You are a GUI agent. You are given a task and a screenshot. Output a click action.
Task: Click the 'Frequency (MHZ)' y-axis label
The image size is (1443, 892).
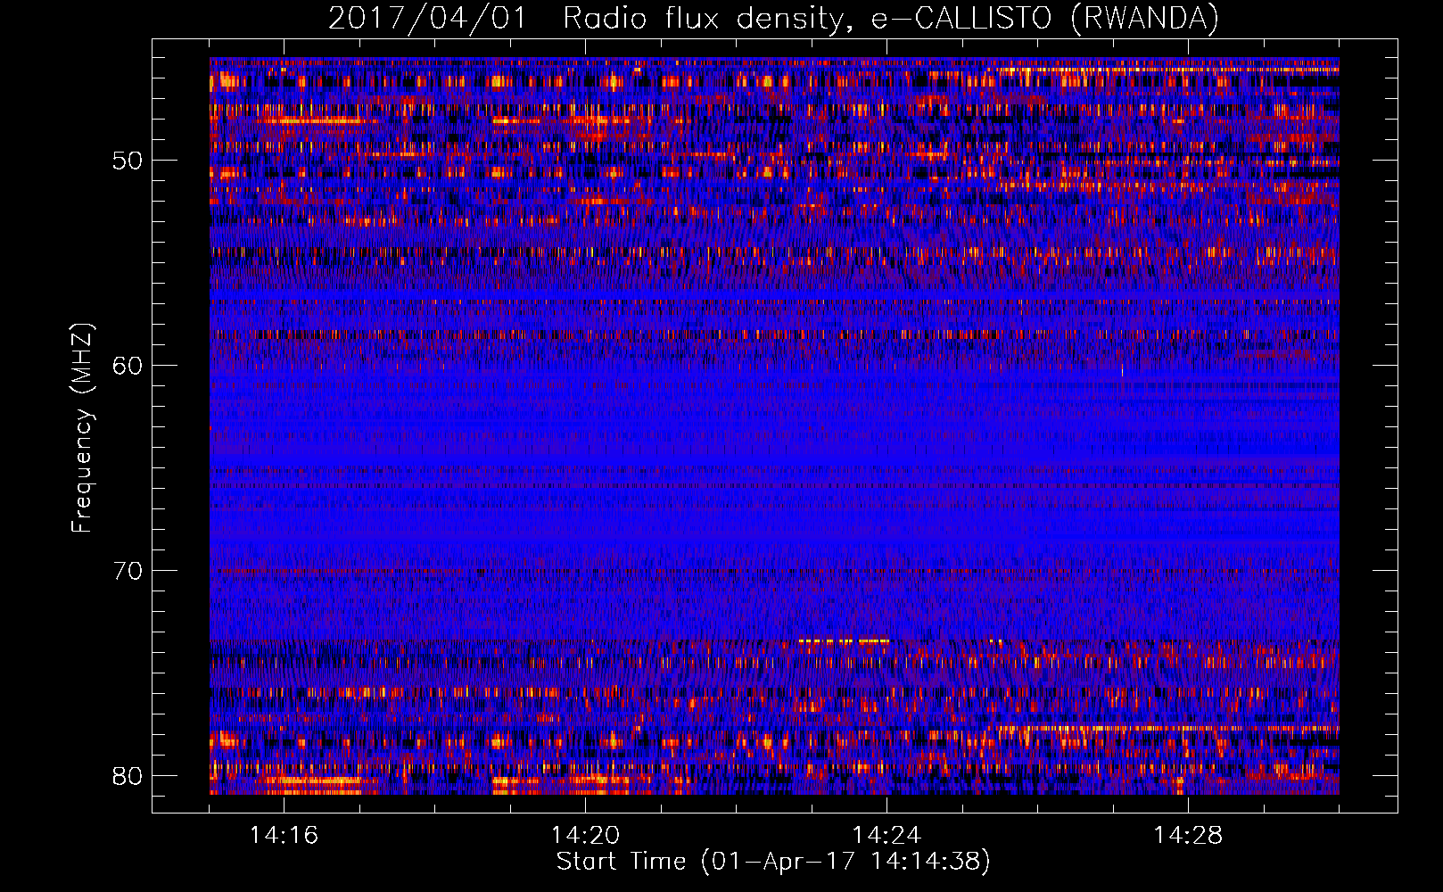click(x=82, y=428)
